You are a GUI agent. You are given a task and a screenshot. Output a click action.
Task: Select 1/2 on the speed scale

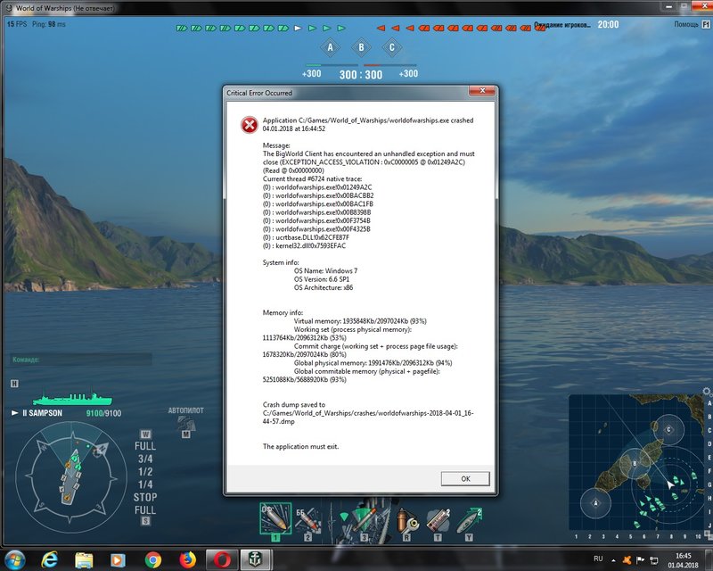coord(144,470)
